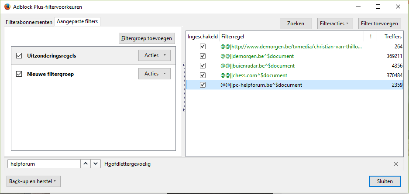
Task: Click the hit count 370484
Action: coord(395,75)
